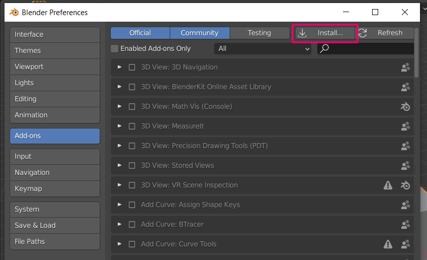The image size is (427, 260).
Task: Open the Save & Load preferences section
Action: (55, 226)
